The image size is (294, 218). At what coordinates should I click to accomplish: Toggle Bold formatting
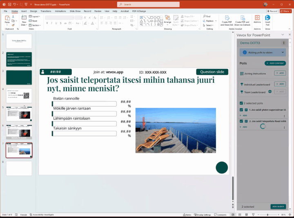coord(47,23)
